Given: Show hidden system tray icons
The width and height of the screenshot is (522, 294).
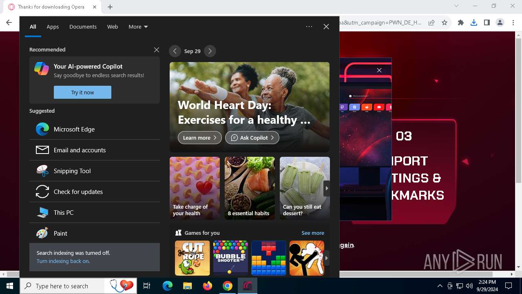Looking at the screenshot, I should coord(440,286).
